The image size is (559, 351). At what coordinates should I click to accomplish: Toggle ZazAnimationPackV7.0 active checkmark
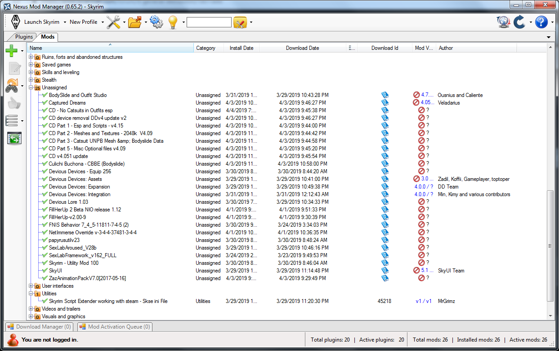pos(45,278)
